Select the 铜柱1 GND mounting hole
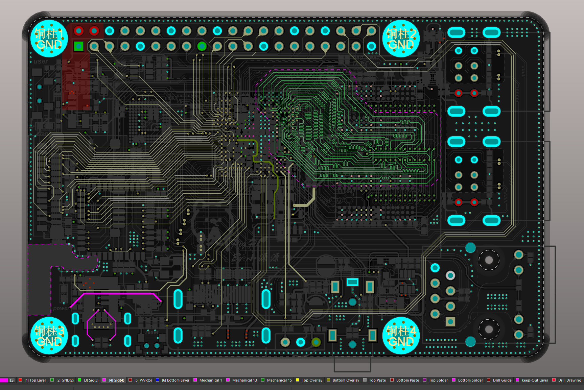 (49, 39)
